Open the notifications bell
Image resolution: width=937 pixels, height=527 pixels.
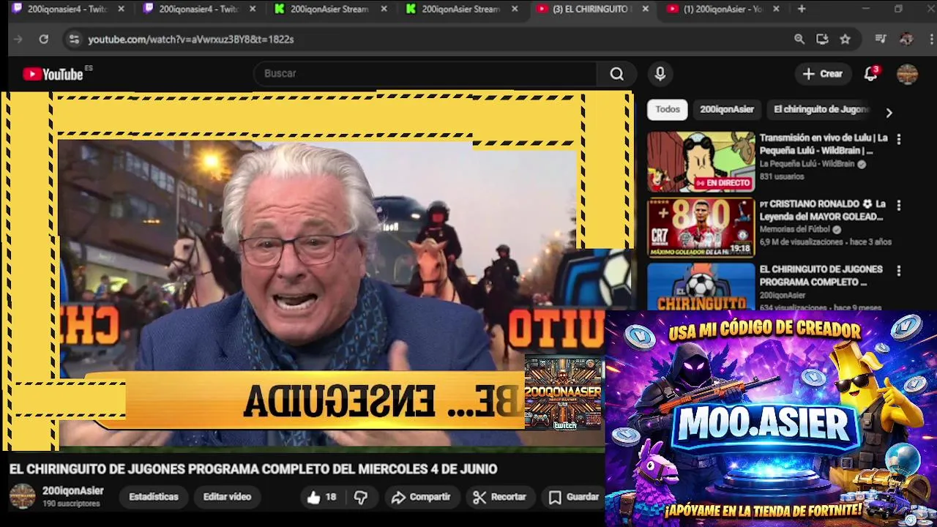pos(871,74)
